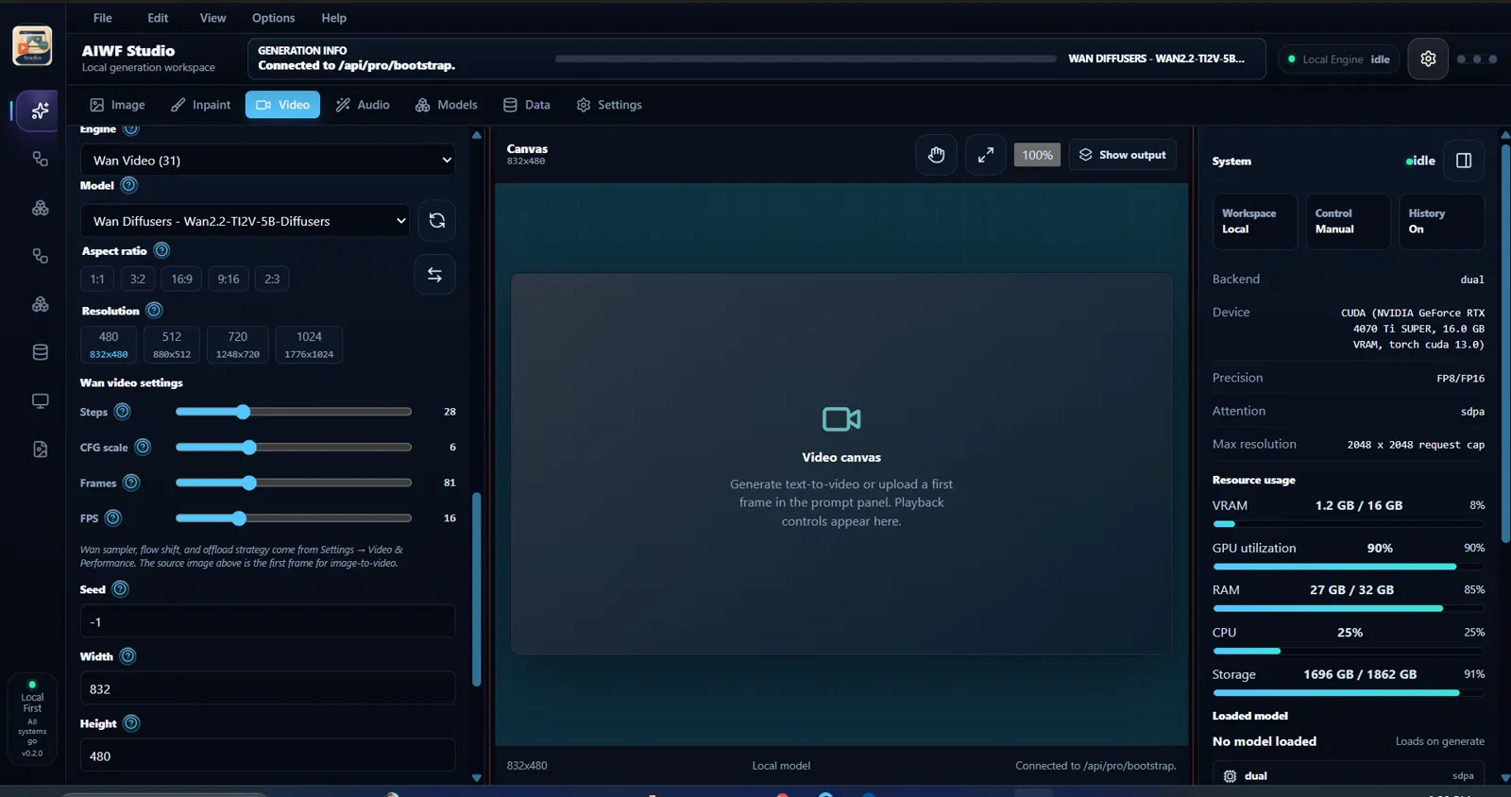This screenshot has width=1511, height=797.
Task: Select the 16:9 aspect ratio
Action: pyautogui.click(x=181, y=279)
